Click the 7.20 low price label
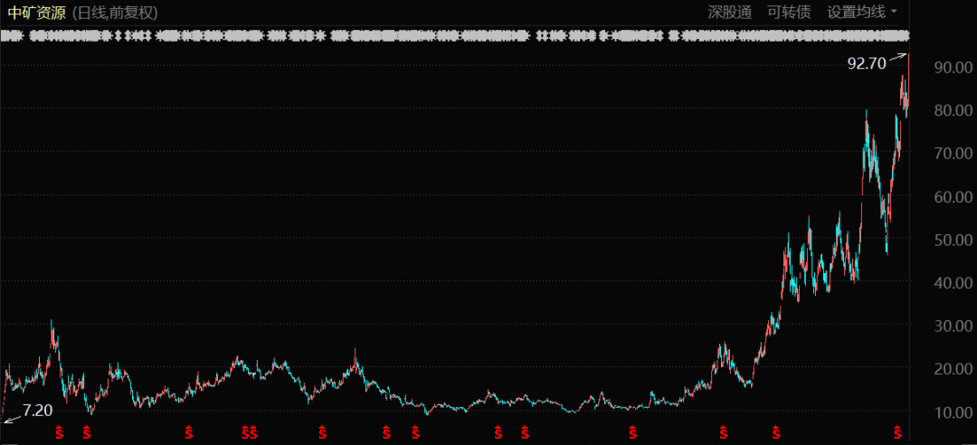The height and width of the screenshot is (445, 977). click(37, 411)
